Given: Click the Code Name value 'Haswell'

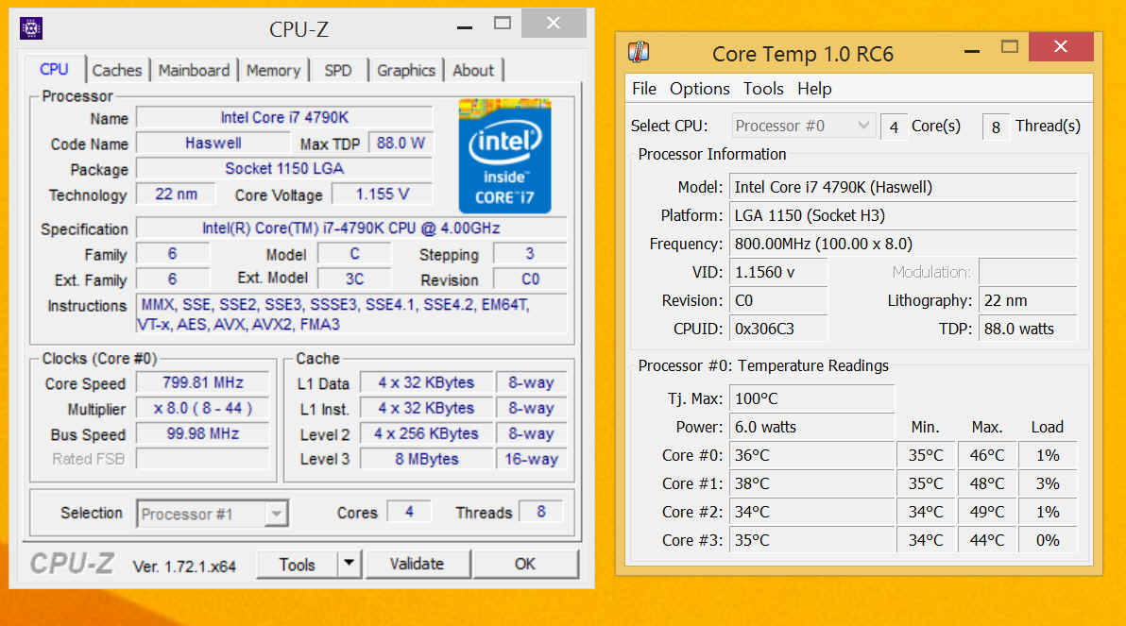Looking at the screenshot, I should [x=213, y=143].
